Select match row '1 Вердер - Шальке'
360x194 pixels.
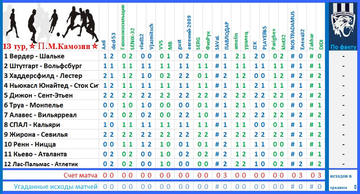[x=34, y=56]
